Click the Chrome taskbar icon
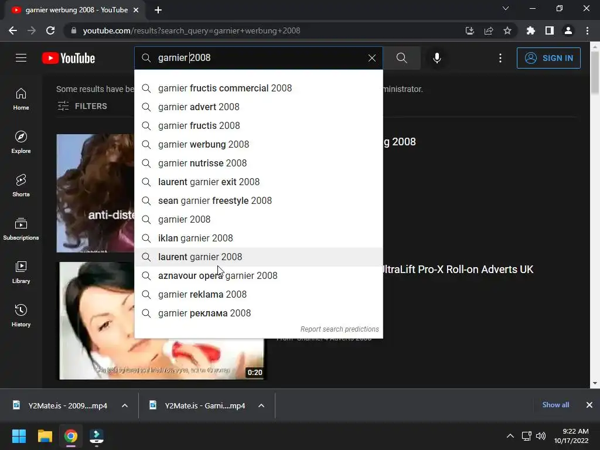Screen dimensions: 600x450 (x=71, y=436)
